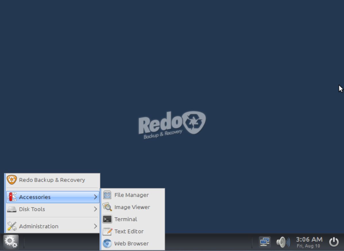Open the network connections tray icon

pos(265,242)
